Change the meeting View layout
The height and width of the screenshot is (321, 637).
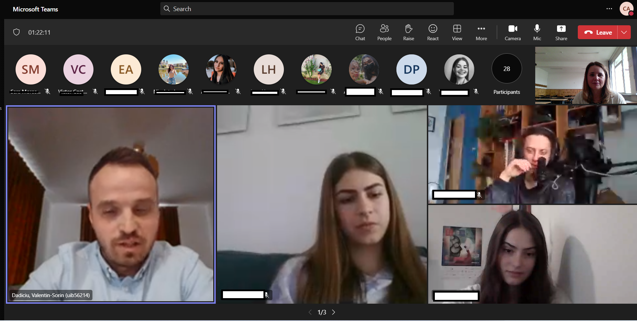457,33
